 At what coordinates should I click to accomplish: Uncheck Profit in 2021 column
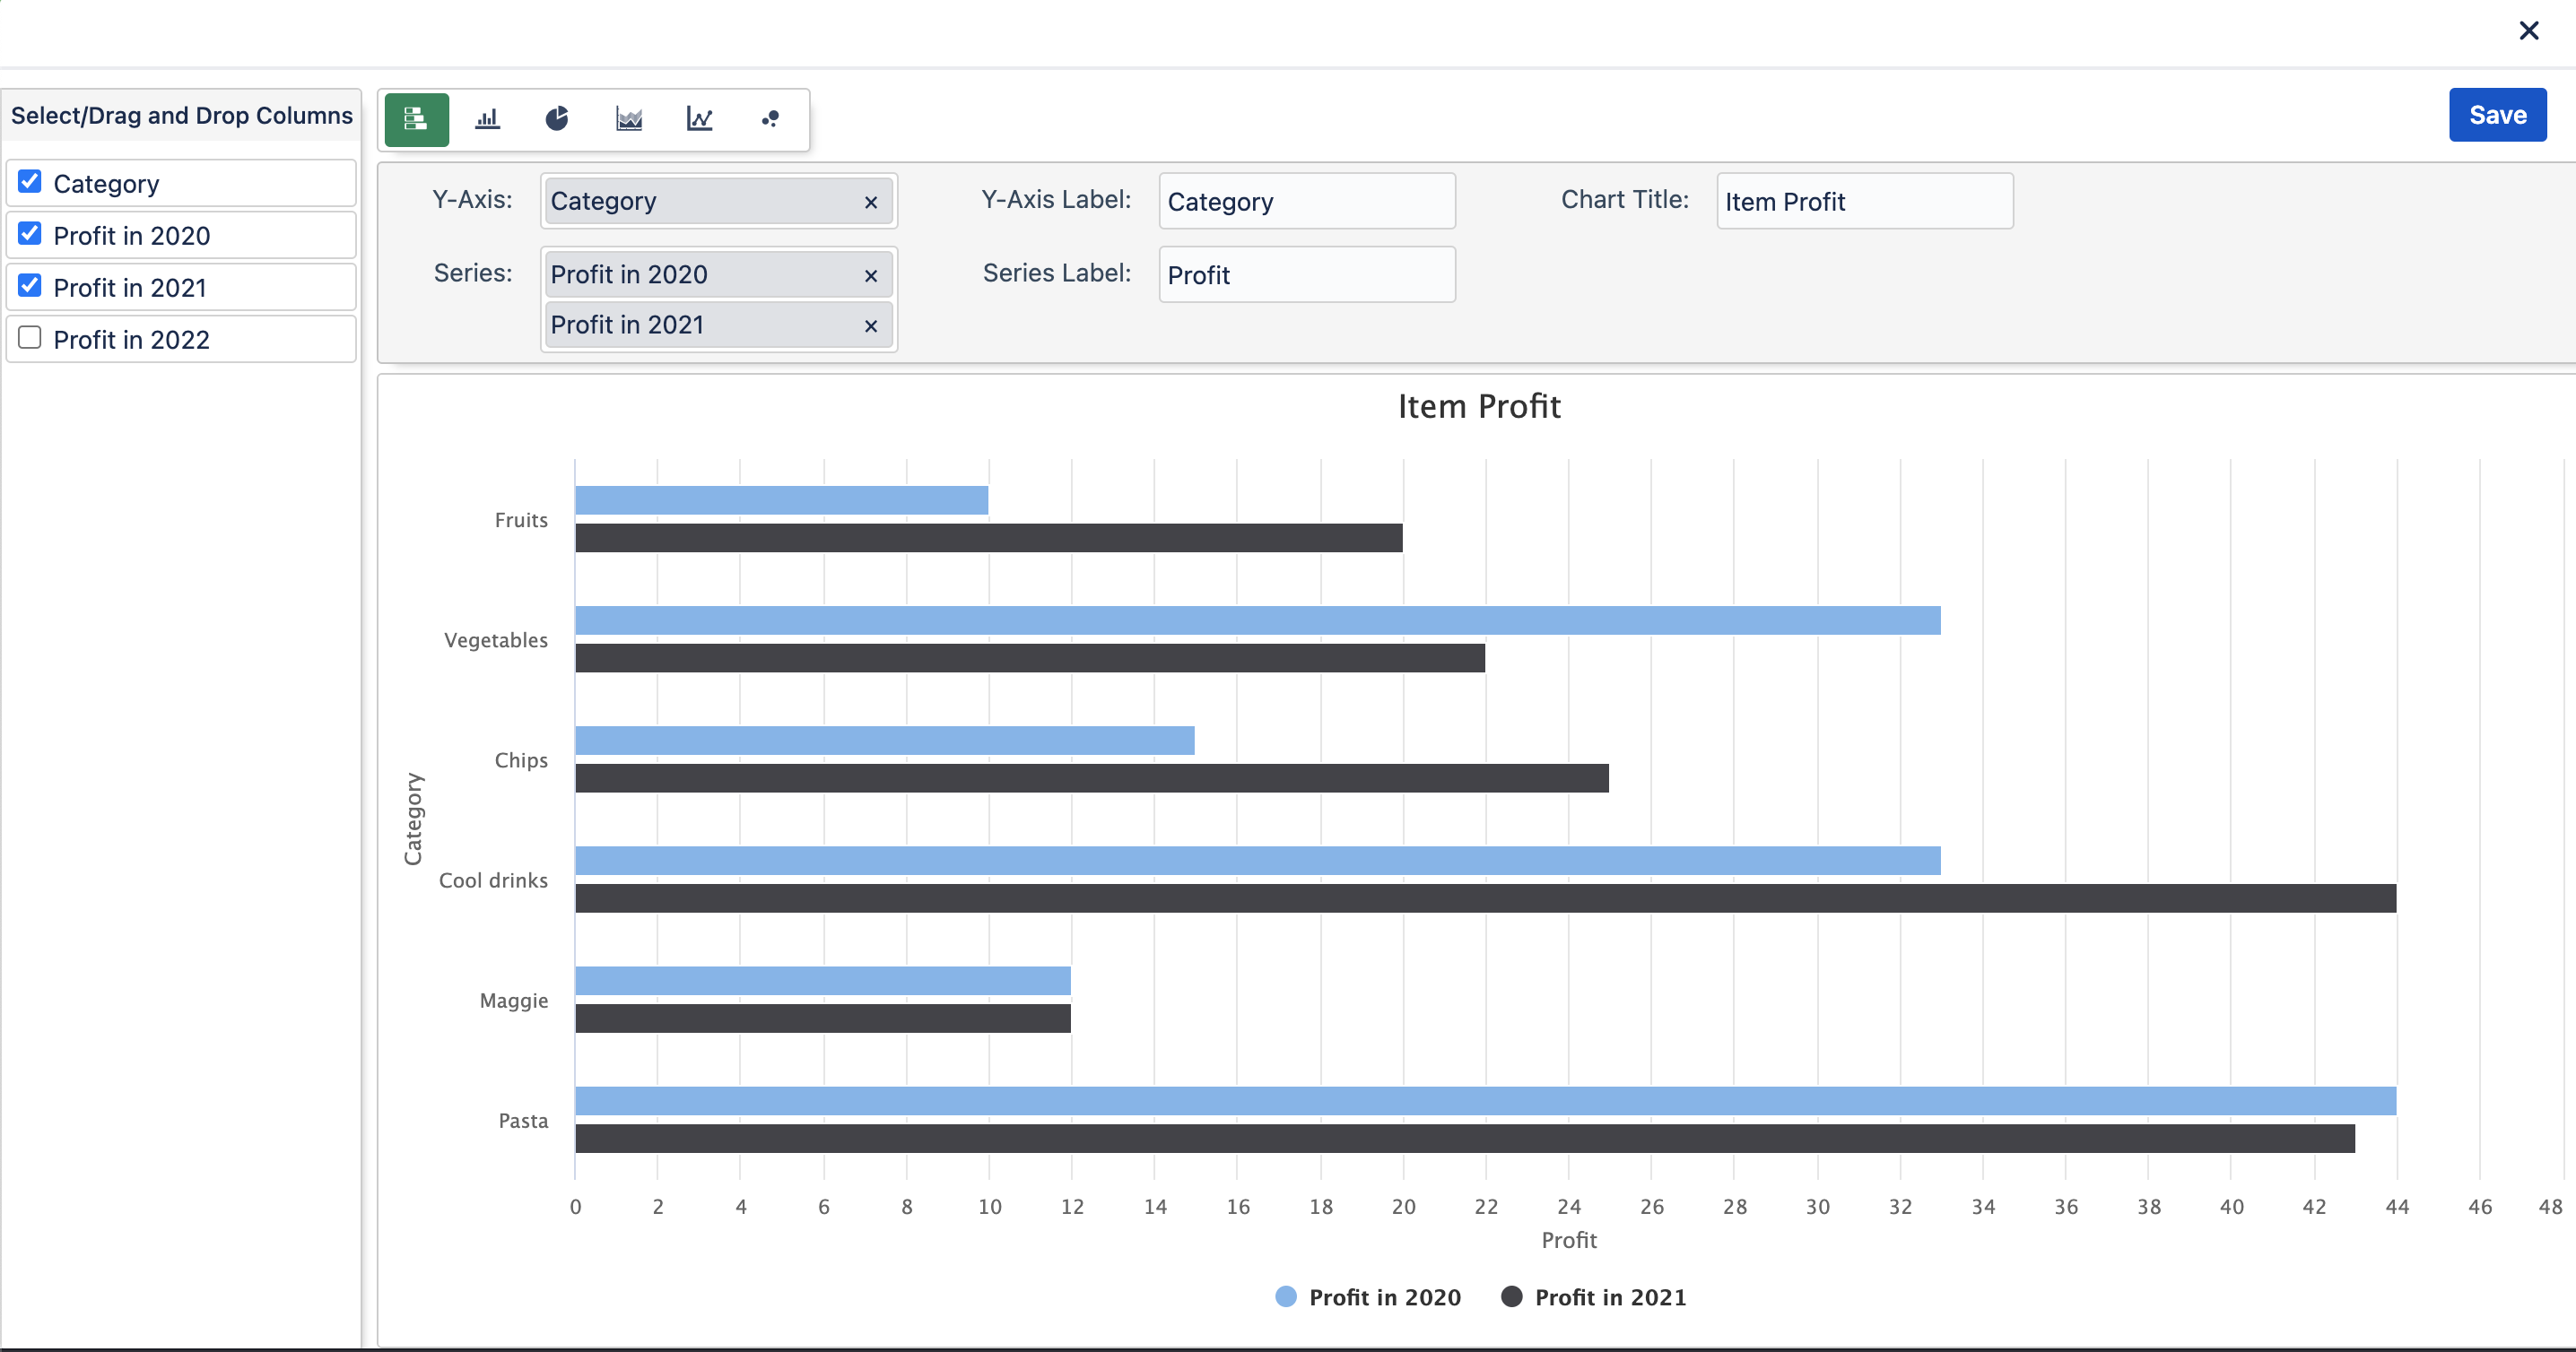(x=30, y=286)
